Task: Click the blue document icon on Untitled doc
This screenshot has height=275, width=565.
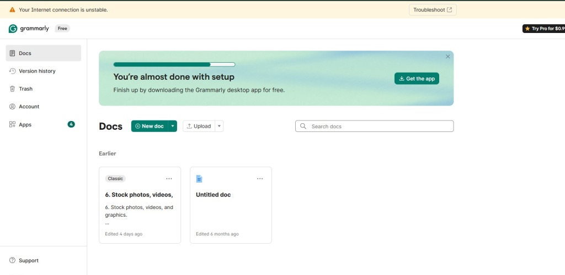Action: pyautogui.click(x=199, y=178)
